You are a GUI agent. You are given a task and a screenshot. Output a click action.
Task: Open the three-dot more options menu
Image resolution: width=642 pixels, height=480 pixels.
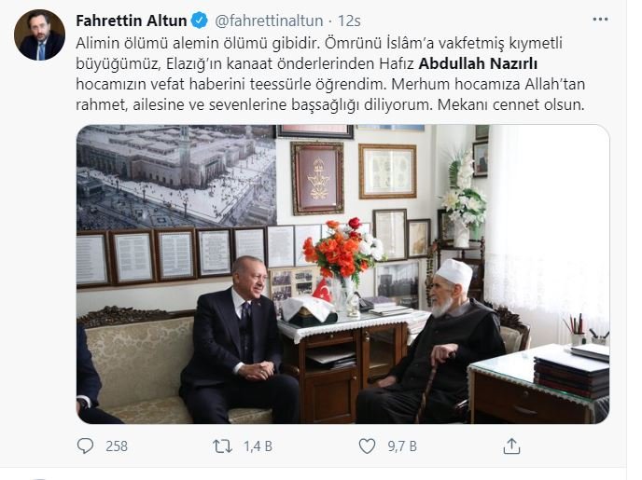pyautogui.click(x=600, y=20)
